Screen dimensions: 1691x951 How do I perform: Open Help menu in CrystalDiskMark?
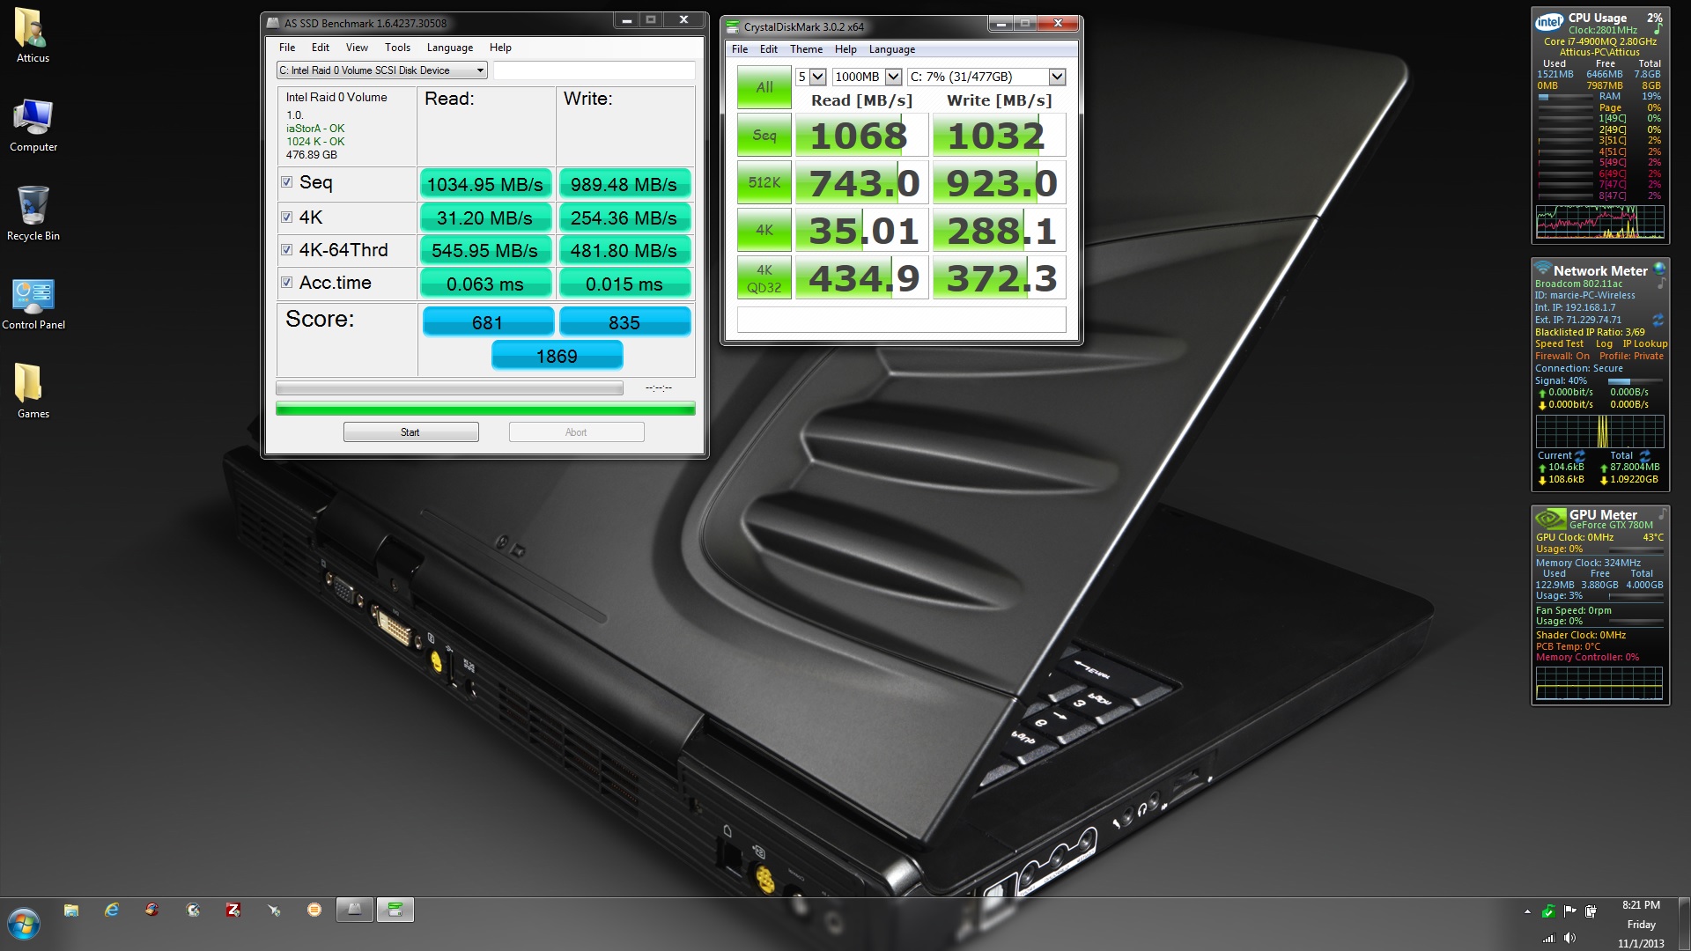point(845,49)
